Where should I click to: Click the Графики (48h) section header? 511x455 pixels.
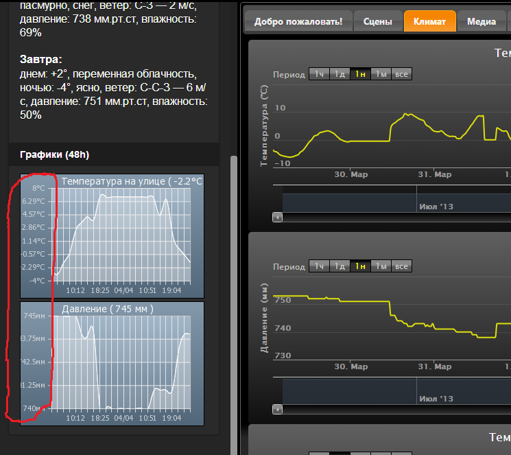[54, 155]
